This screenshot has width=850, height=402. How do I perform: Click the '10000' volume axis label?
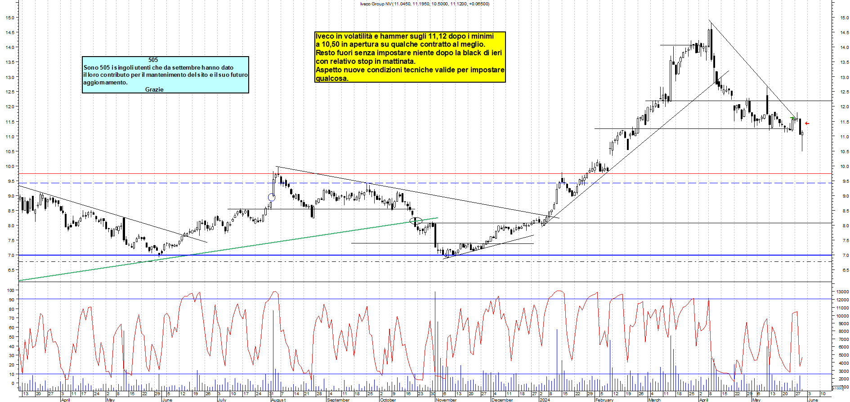[x=842, y=316]
